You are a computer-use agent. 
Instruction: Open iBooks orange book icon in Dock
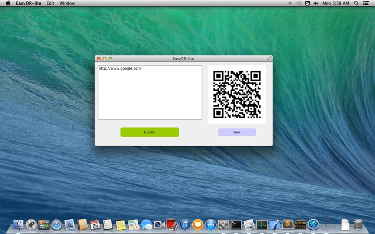pyautogui.click(x=198, y=225)
